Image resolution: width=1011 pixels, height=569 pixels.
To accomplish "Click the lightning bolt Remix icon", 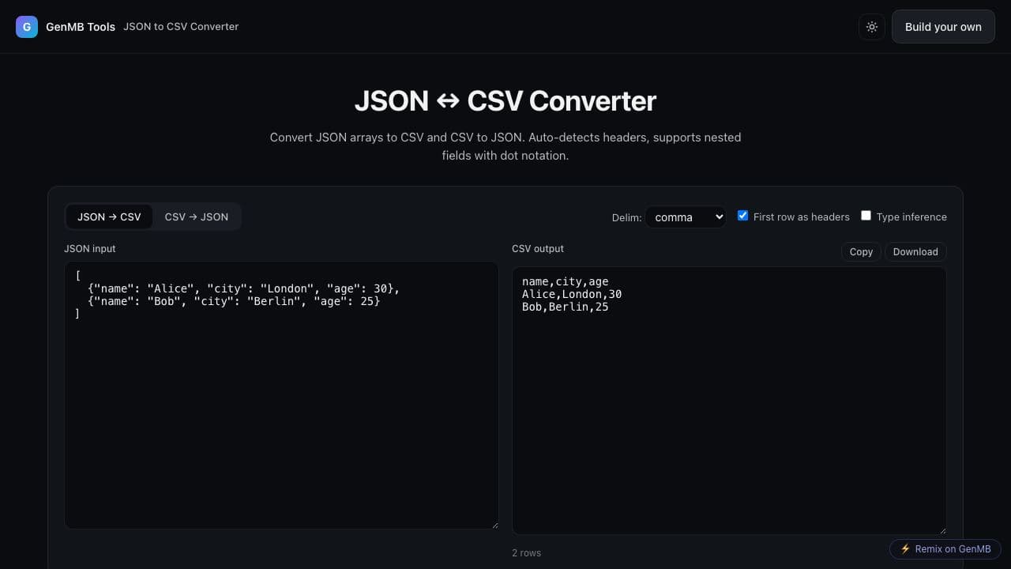I will [x=905, y=549].
